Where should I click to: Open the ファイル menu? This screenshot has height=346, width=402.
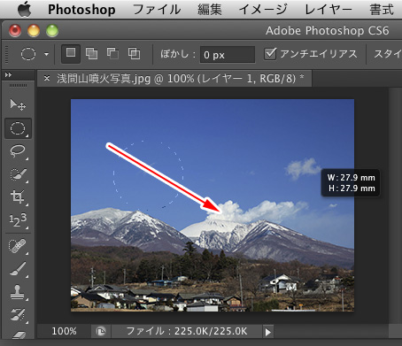pos(157,10)
